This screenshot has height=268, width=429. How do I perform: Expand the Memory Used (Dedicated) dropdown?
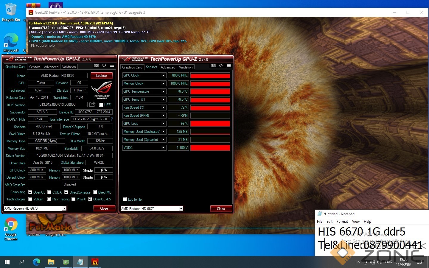(163, 132)
